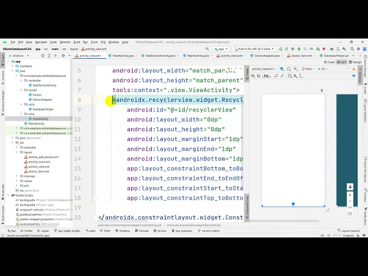Click the editor breadcrumb androidx.recyclerview.widget.RecyclerView
The height and width of the screenshot is (276, 368).
click(194, 225)
